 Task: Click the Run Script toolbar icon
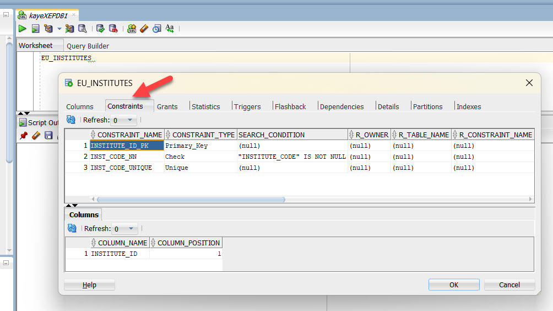(35, 29)
